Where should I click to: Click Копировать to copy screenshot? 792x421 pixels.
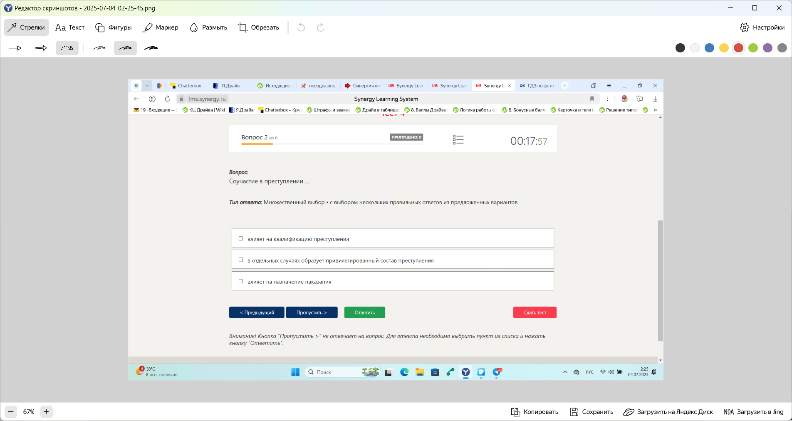tap(535, 412)
